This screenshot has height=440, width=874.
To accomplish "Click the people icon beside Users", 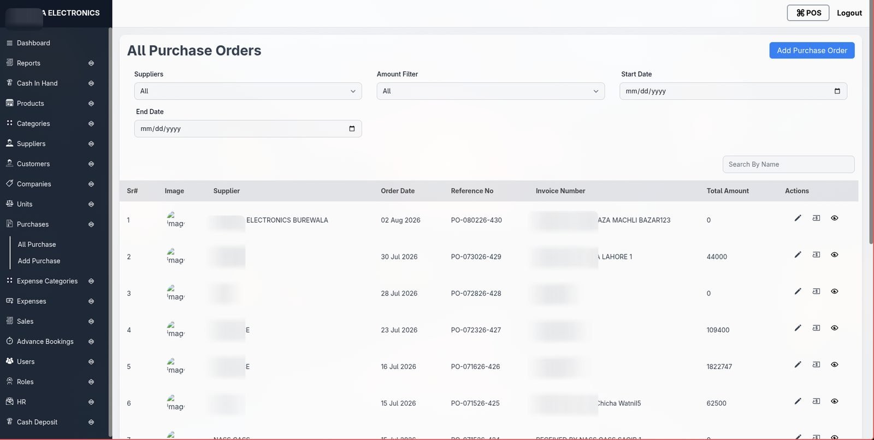I will point(9,361).
